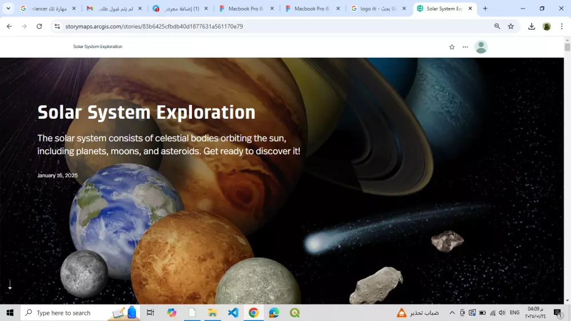571x321 pixels.
Task: Switch to the Gmail tab
Action: click(114, 9)
